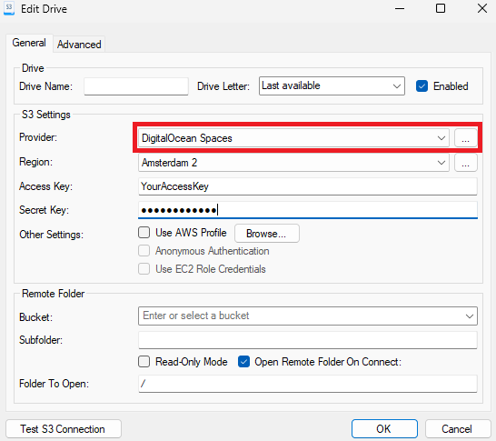This screenshot has width=496, height=441.
Task: Click the S3 drive app icon in title bar
Action: click(x=9, y=8)
